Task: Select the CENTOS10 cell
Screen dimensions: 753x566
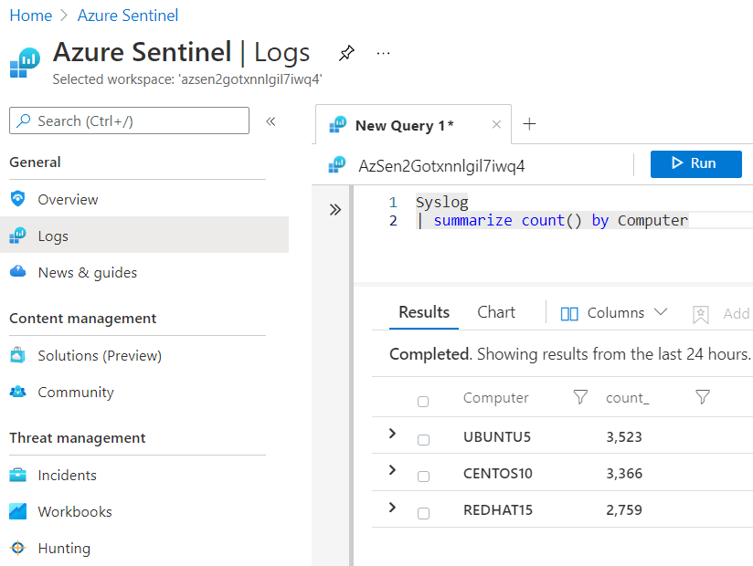Action: [498, 474]
